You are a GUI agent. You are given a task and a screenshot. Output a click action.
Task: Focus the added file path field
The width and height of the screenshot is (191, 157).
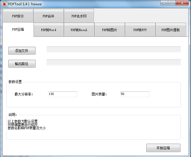pyautogui.click(x=114, y=50)
